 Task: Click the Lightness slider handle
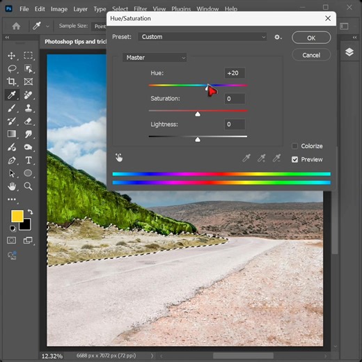pos(198,139)
